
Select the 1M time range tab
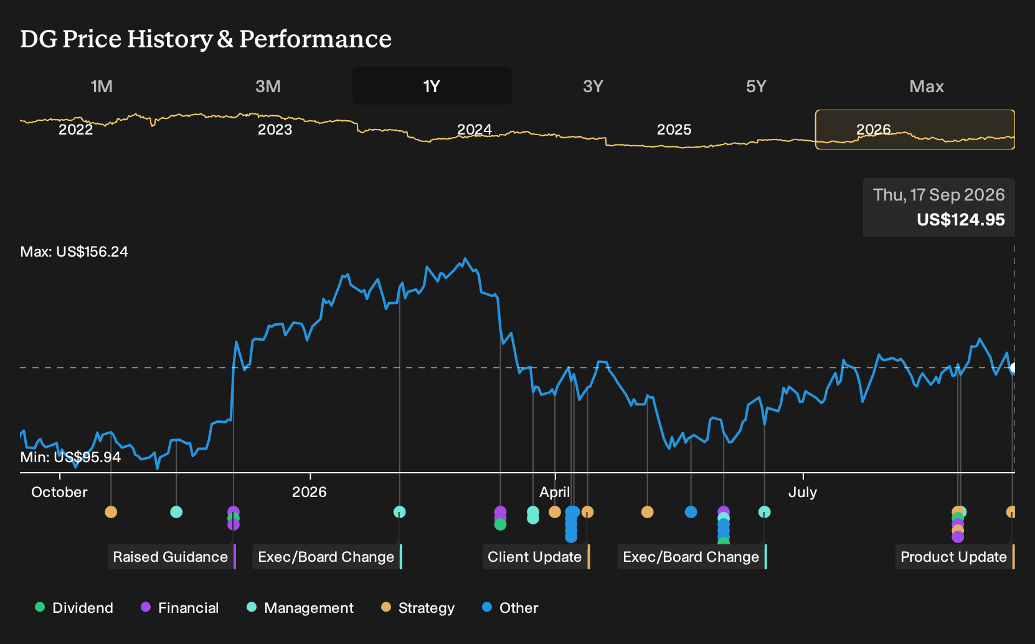pos(102,86)
